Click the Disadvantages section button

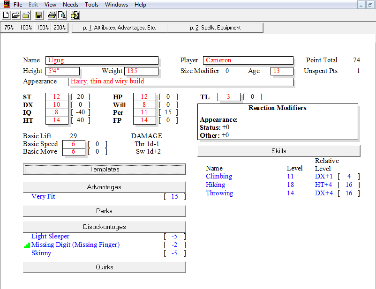tap(104, 227)
